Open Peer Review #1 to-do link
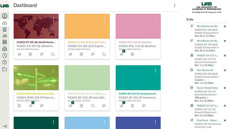 (x=205, y=70)
